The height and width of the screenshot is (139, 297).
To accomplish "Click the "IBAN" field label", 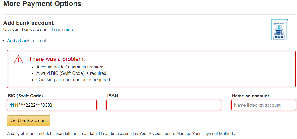I will tap(112, 96).
